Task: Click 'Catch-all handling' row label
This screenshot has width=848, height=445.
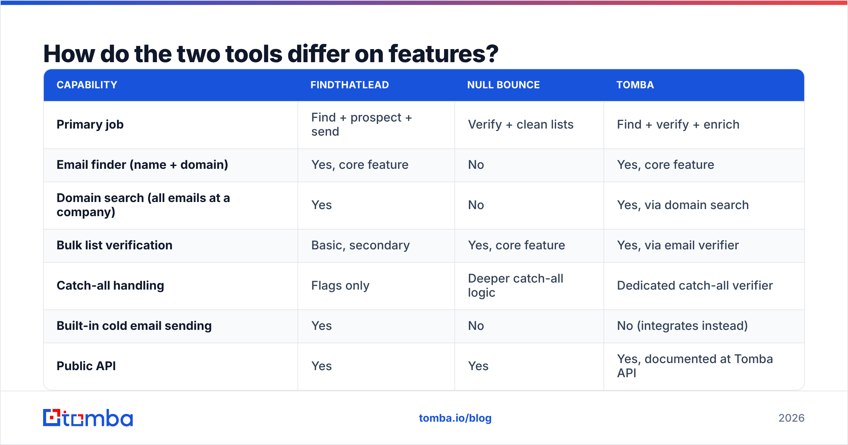Action: pos(110,286)
